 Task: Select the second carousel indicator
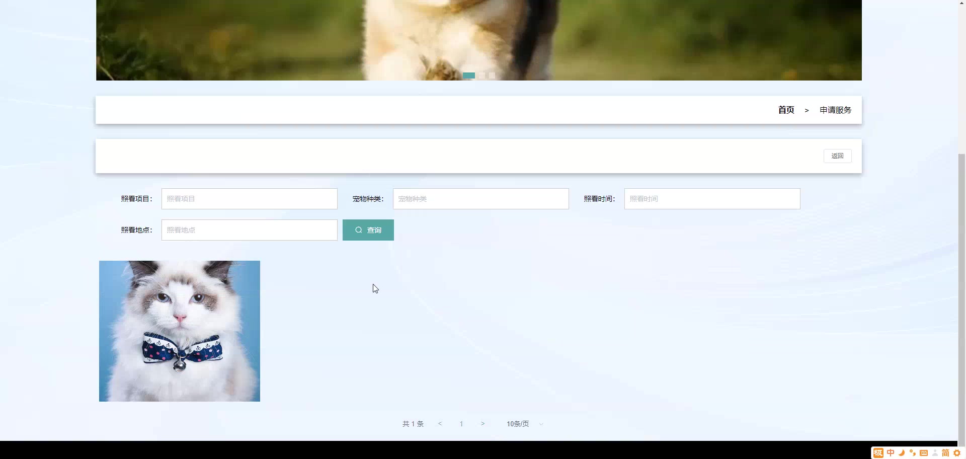click(481, 75)
